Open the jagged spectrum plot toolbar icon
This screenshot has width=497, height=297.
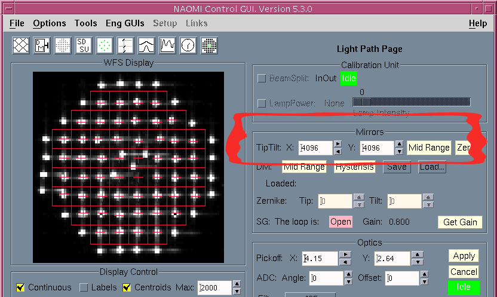(x=167, y=45)
